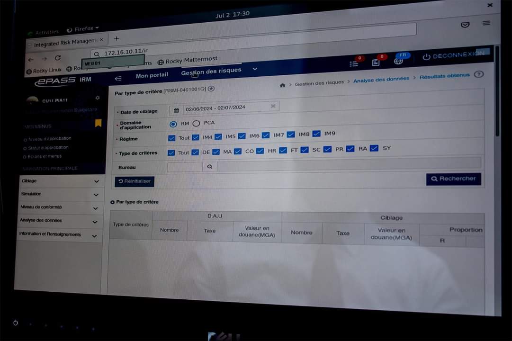
Task: Click the browser back arrow
Action: (x=31, y=60)
